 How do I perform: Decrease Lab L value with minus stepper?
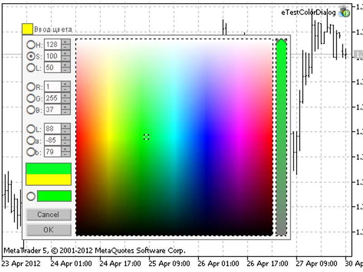point(66,131)
